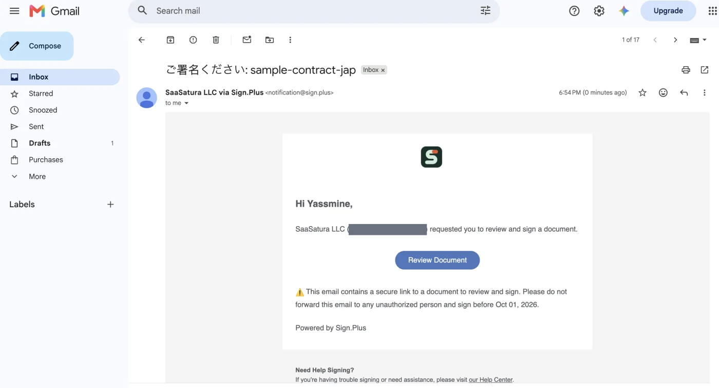Open Settings gear icon
The height and width of the screenshot is (388, 719).
coord(599,11)
